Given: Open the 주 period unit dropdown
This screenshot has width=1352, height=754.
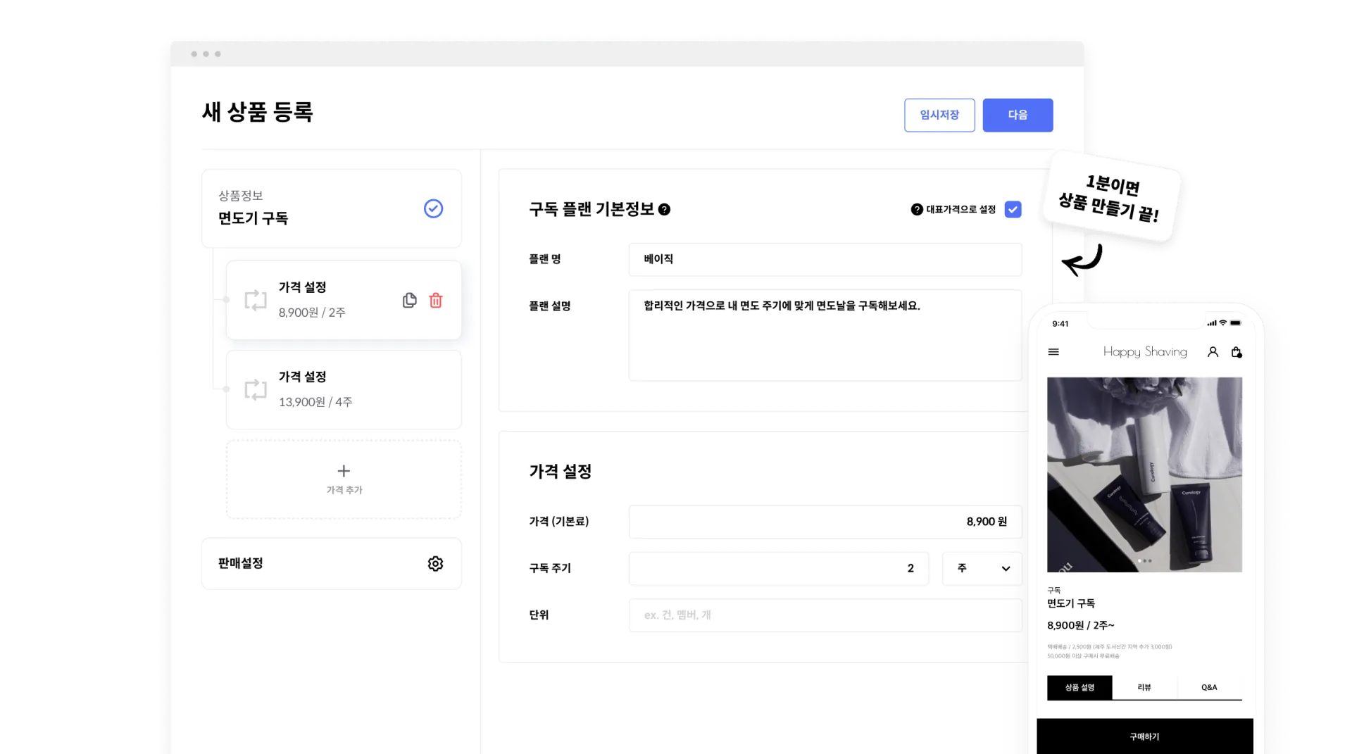Looking at the screenshot, I should pos(982,568).
